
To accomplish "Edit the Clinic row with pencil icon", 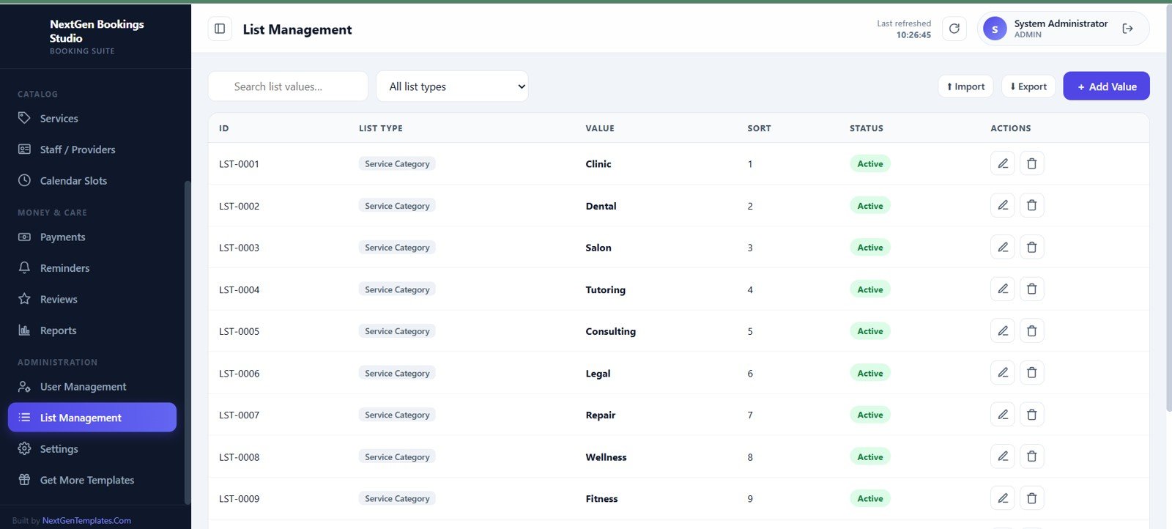I will pos(1003,163).
